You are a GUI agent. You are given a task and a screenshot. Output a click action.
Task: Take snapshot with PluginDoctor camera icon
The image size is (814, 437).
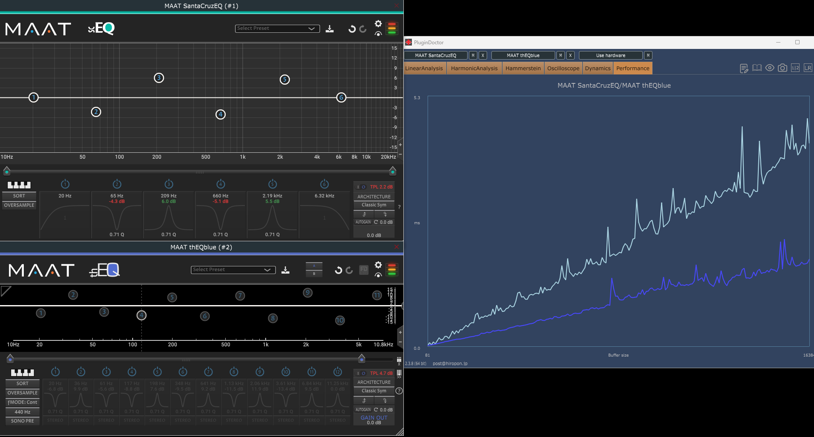click(783, 68)
